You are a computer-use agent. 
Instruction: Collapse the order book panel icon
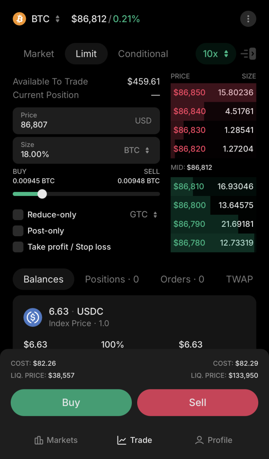click(x=248, y=54)
